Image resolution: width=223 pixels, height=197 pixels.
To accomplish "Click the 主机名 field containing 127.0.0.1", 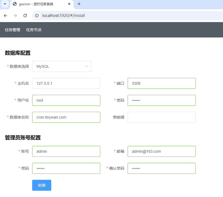I will click(x=66, y=83).
